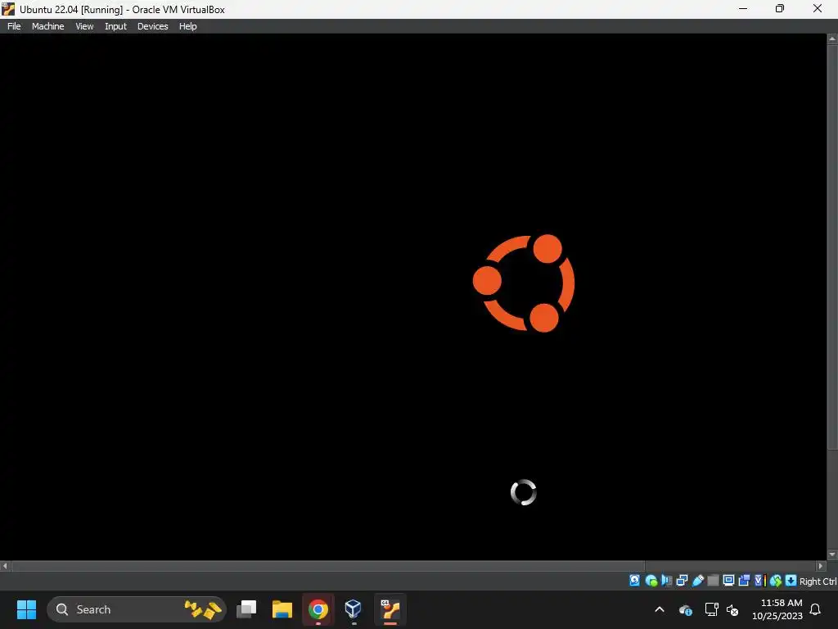Open the Devices menu
The height and width of the screenshot is (629, 838).
pos(152,26)
